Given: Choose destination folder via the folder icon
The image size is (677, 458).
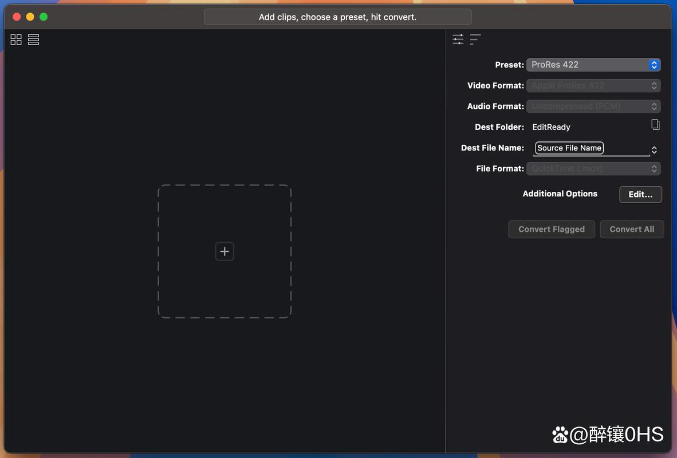Looking at the screenshot, I should click(655, 125).
